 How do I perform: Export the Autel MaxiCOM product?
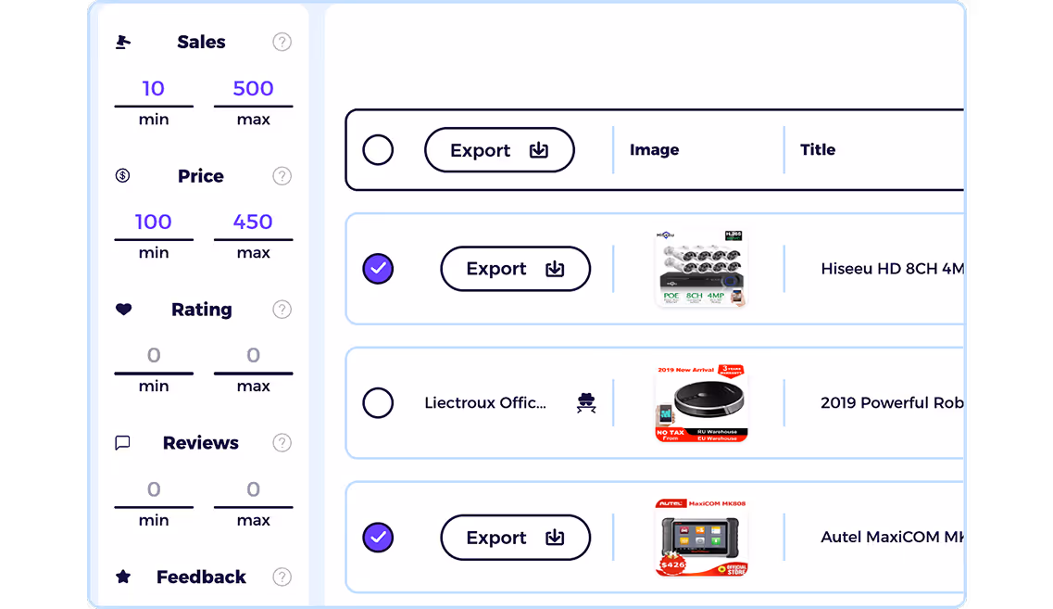tap(515, 537)
